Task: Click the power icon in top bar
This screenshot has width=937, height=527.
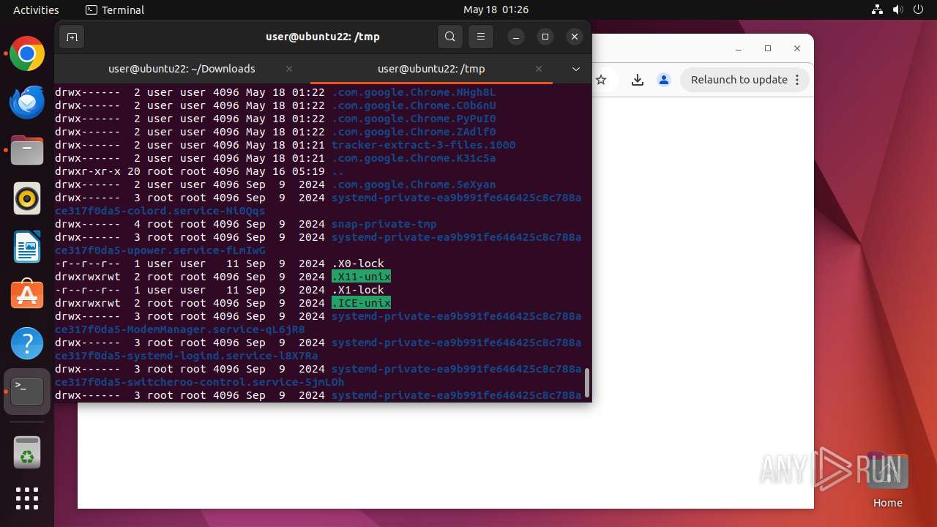Action: pos(919,10)
